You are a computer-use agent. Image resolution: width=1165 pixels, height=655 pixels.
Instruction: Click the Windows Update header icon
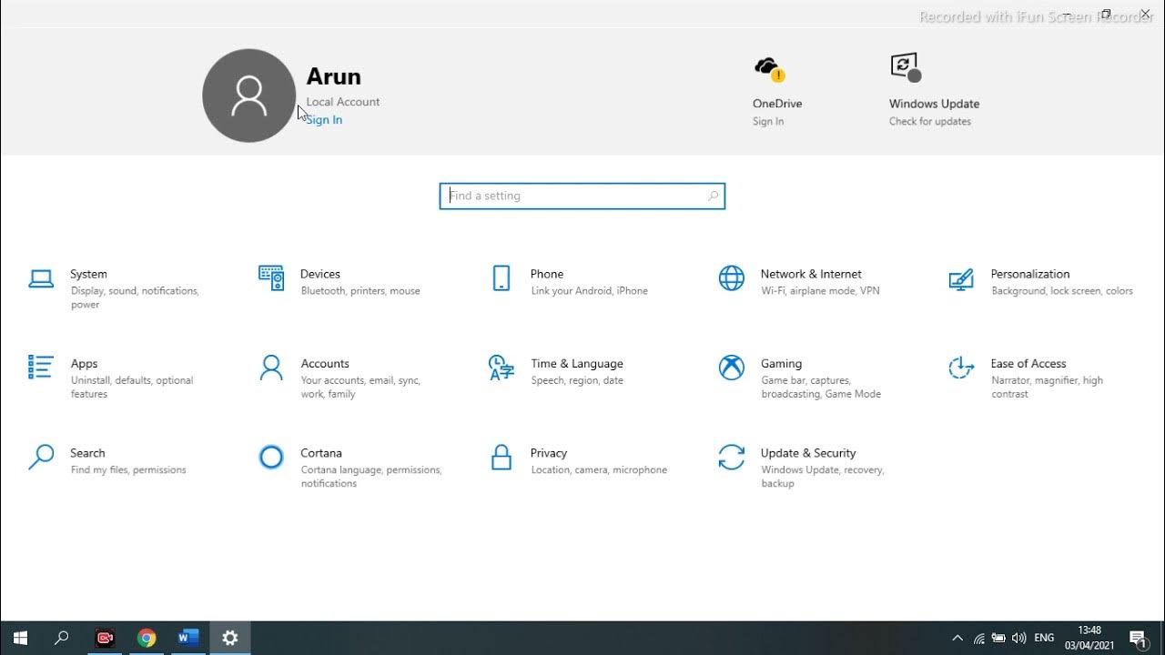[x=906, y=67]
